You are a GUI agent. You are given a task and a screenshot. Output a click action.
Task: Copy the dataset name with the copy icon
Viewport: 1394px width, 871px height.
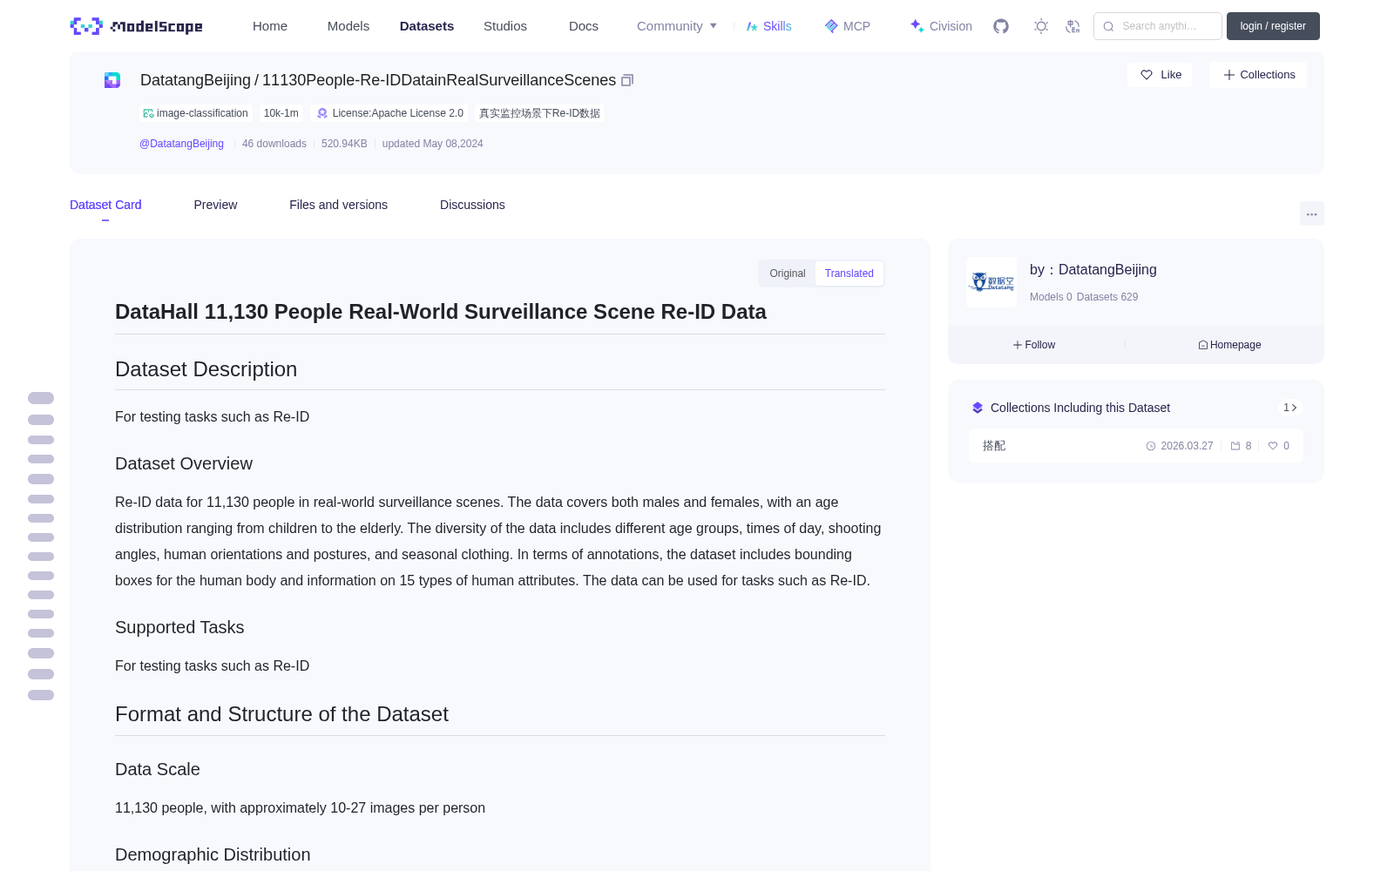pyautogui.click(x=627, y=80)
